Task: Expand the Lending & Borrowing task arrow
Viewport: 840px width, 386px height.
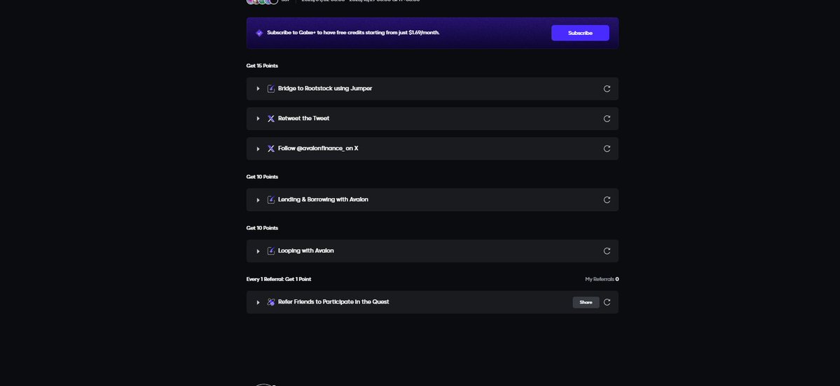Action: [x=258, y=200]
